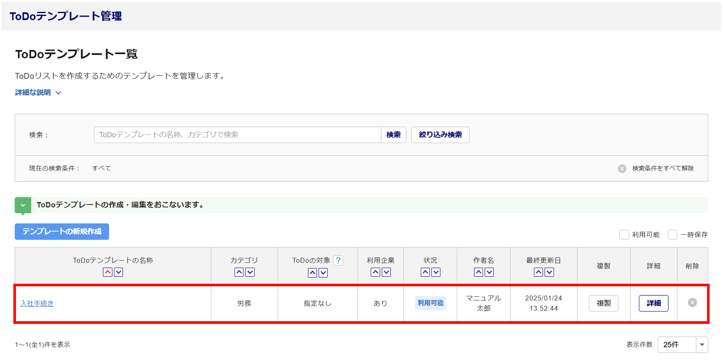723x364 pixels.
Task: Sort 最終更新日 column ascending
Action: pyautogui.click(x=538, y=272)
